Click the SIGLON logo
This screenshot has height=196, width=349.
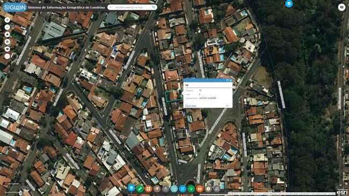[x=14, y=7]
